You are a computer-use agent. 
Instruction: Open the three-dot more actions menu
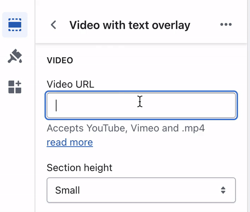pyautogui.click(x=226, y=25)
